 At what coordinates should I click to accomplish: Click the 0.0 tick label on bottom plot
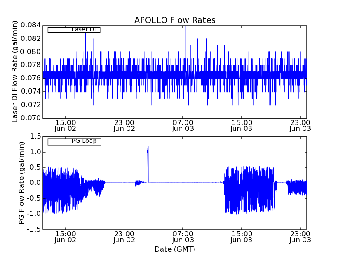35,183
